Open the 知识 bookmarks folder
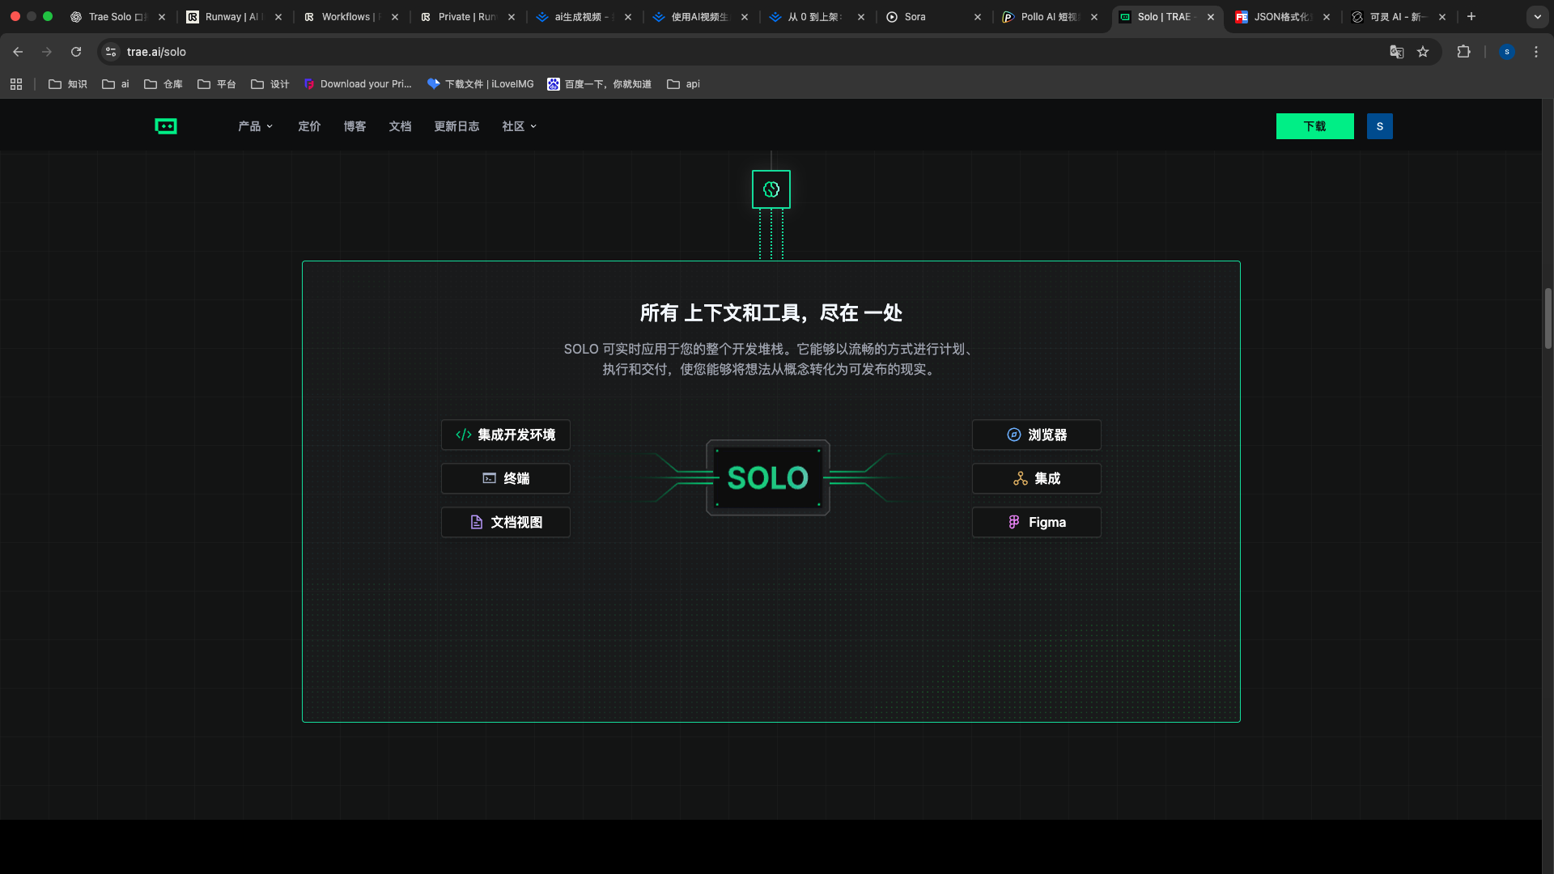The image size is (1554, 874). [x=67, y=83]
